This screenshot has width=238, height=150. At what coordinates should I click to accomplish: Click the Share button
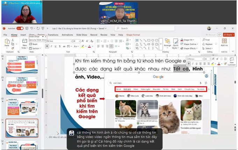pyautogui.click(x=229, y=35)
